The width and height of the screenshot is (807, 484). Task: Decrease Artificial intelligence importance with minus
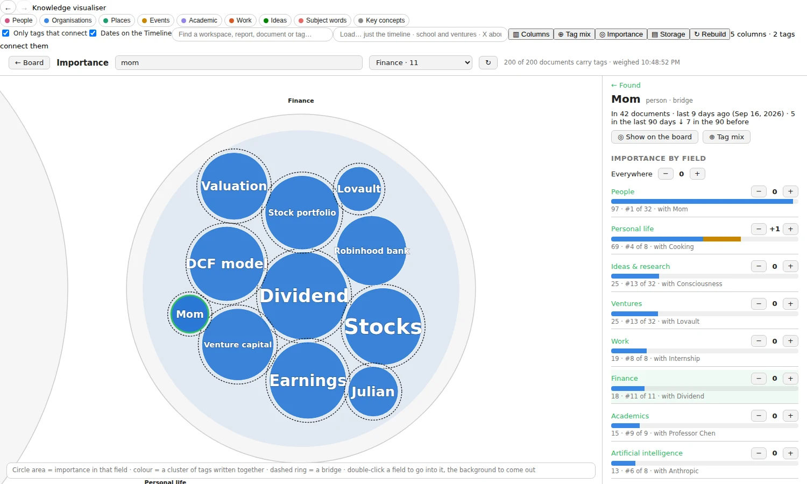click(x=759, y=453)
